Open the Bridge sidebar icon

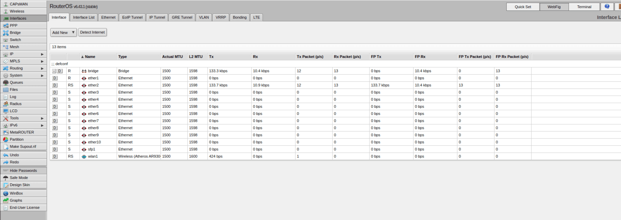click(5, 32)
